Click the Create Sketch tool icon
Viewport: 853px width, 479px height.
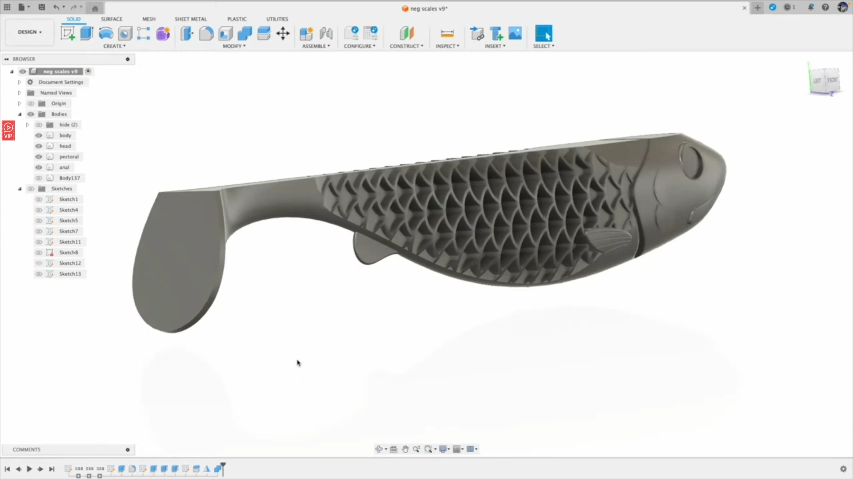tap(68, 33)
